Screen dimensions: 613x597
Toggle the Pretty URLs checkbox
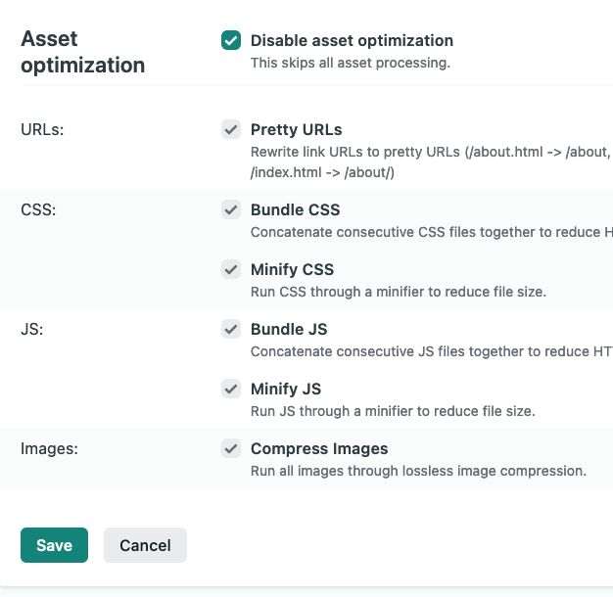(x=231, y=129)
